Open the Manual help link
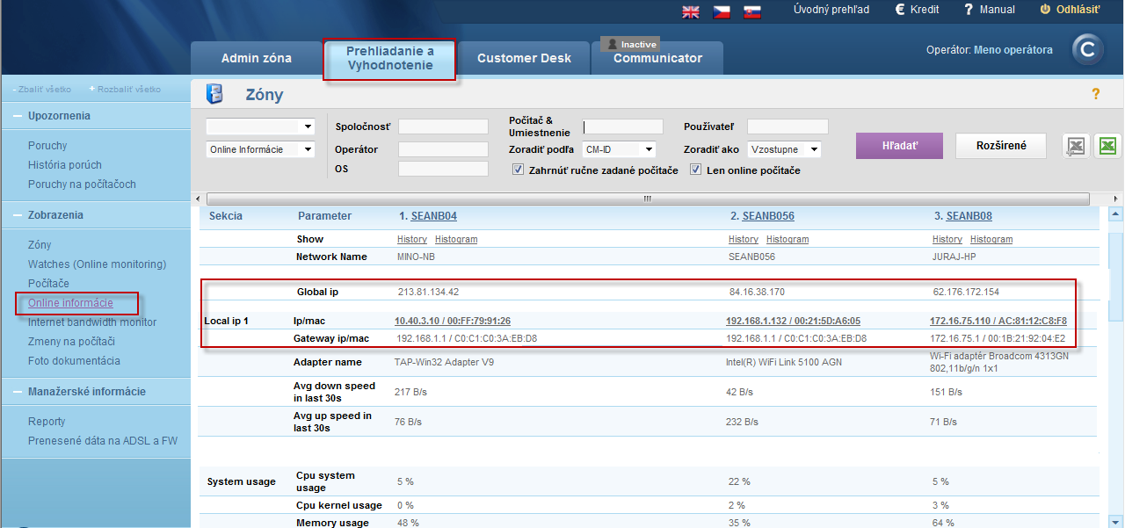1125x528 pixels. click(x=989, y=10)
